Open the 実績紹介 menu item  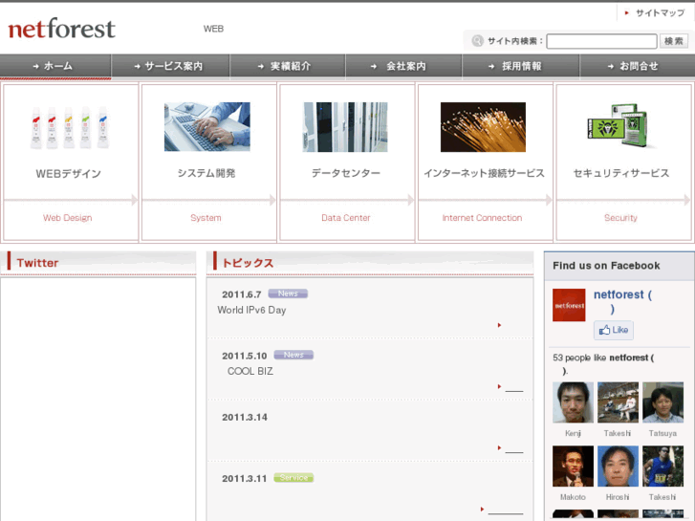[288, 66]
